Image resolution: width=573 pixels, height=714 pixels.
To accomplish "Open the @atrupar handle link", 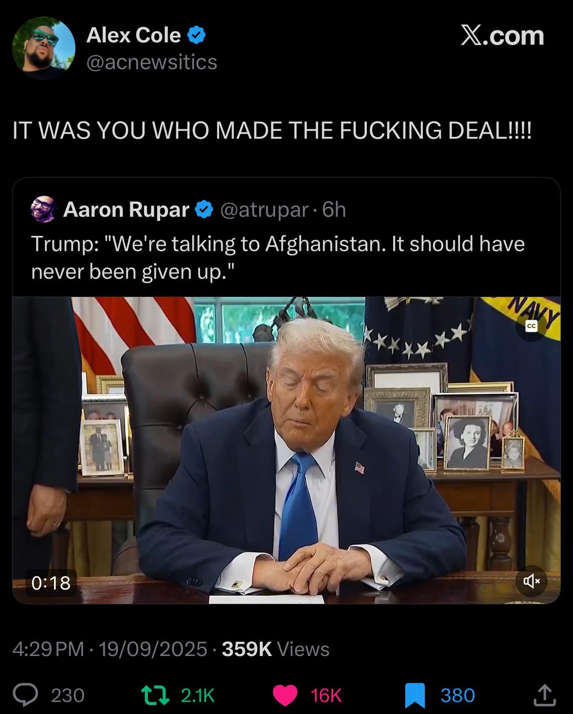I will click(x=264, y=210).
